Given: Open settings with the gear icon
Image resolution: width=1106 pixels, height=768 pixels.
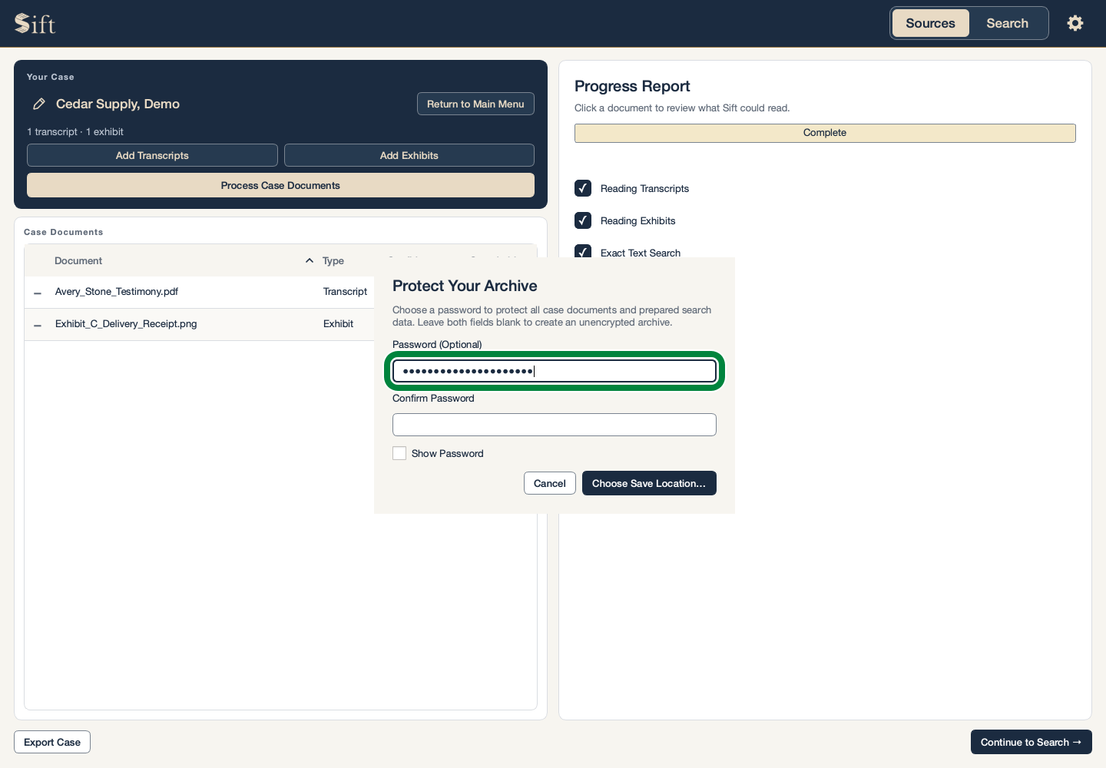Looking at the screenshot, I should (x=1075, y=23).
